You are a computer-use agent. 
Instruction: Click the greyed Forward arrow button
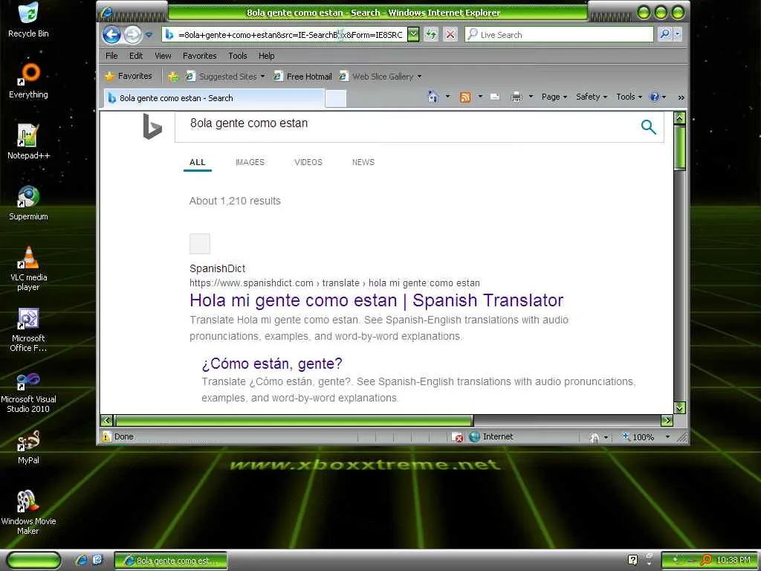132,34
